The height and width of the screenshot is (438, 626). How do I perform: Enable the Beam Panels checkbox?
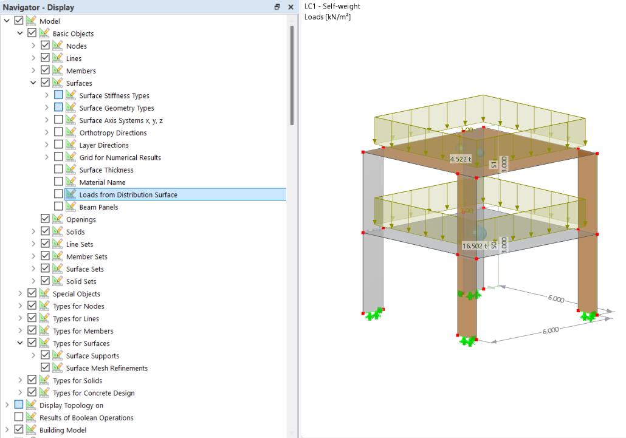point(58,206)
